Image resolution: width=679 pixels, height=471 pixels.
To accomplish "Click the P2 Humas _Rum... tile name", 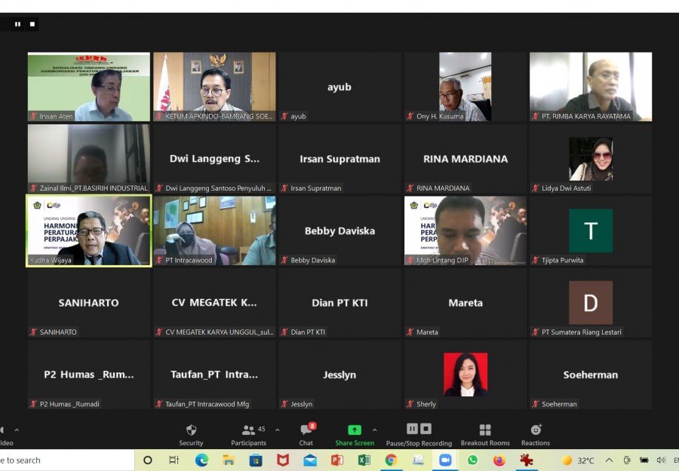I will [89, 375].
